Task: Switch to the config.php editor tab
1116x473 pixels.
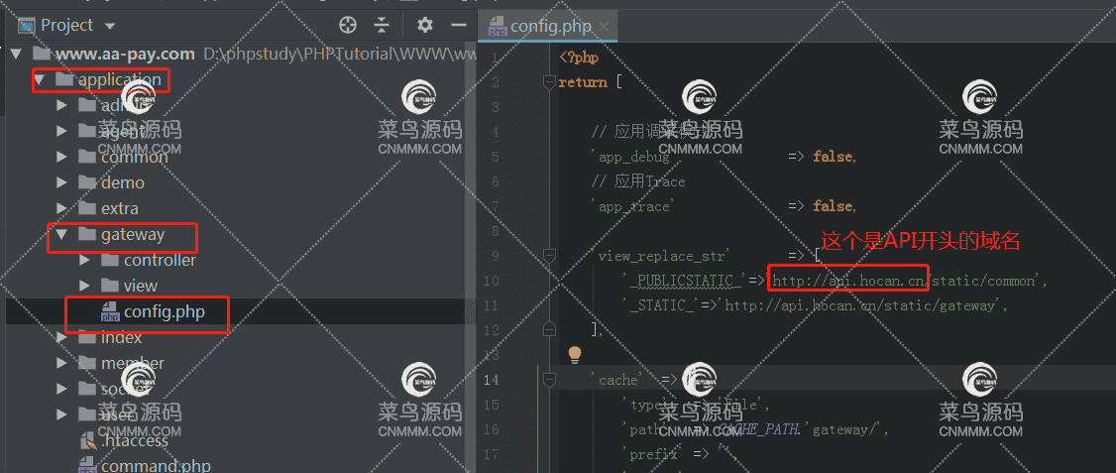Action: coord(550,27)
